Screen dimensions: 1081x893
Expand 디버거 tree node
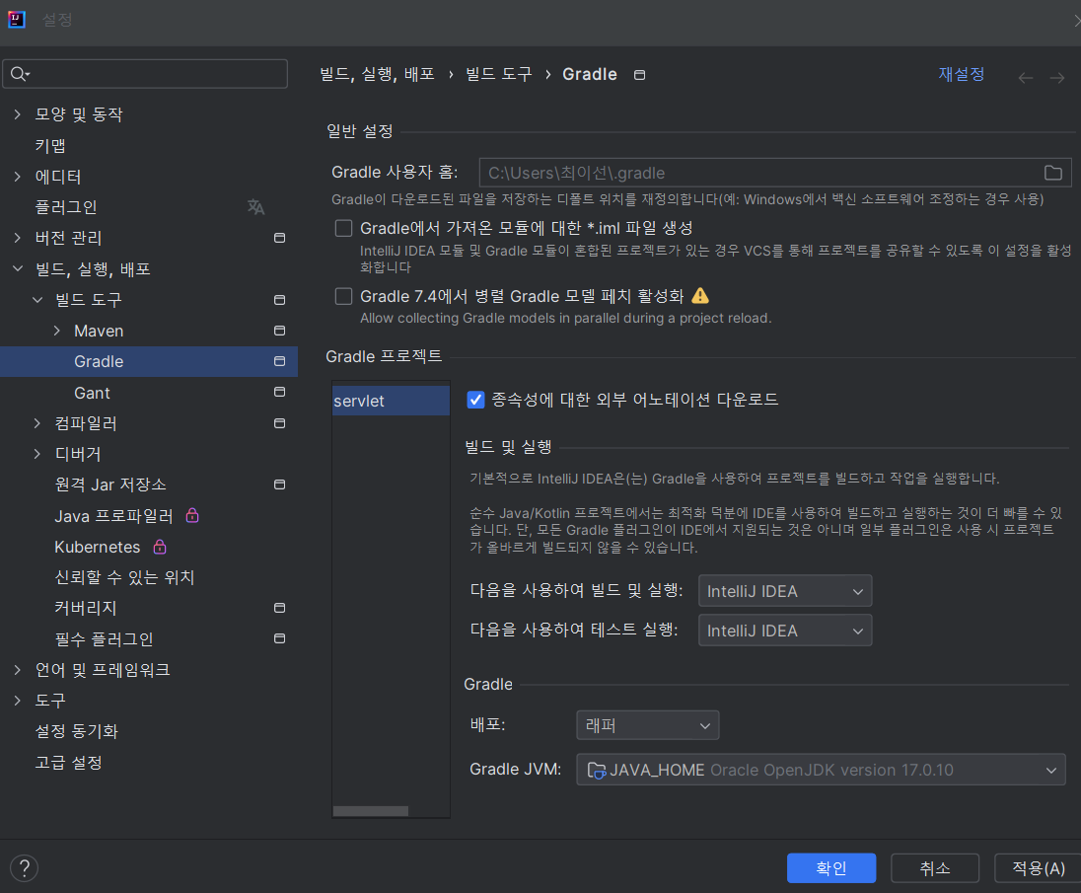coord(37,454)
